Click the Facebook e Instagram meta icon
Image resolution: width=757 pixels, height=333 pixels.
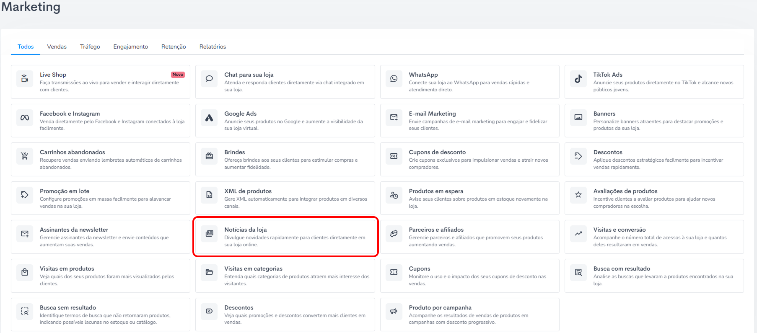[25, 118]
